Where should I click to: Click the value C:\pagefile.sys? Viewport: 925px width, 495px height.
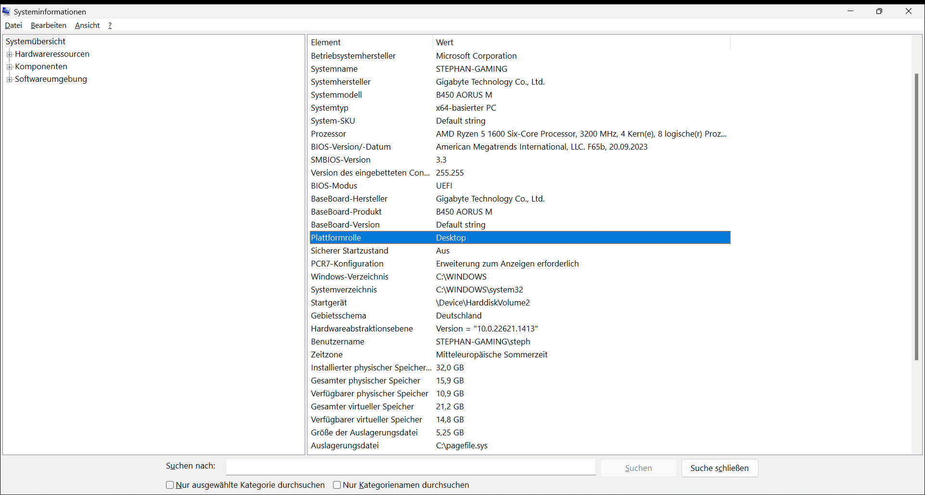coord(462,445)
